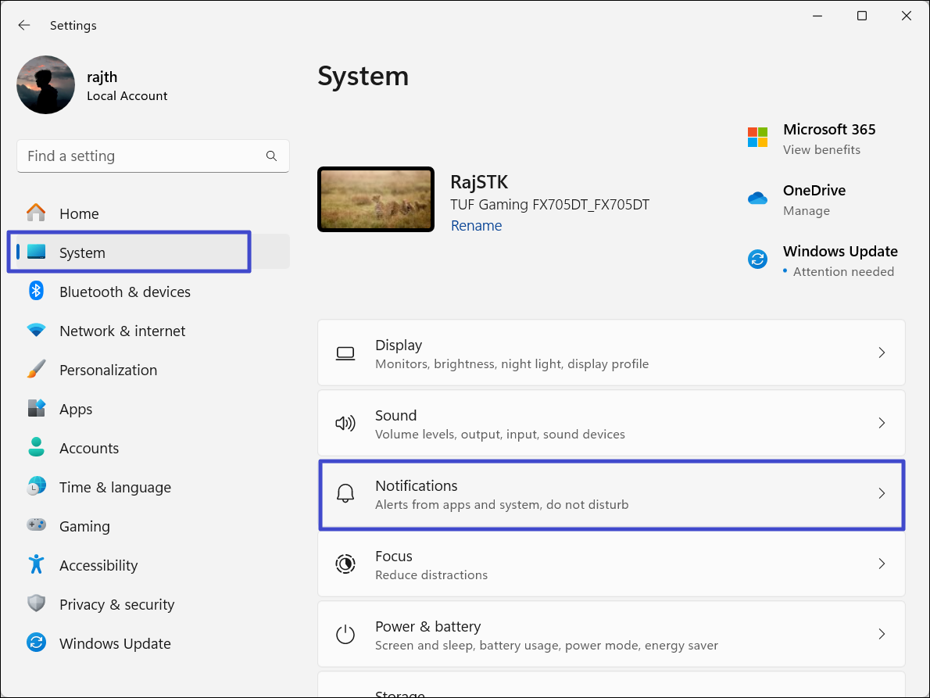Image resolution: width=930 pixels, height=698 pixels.
Task: Expand the Display settings chevron
Action: coord(882,353)
